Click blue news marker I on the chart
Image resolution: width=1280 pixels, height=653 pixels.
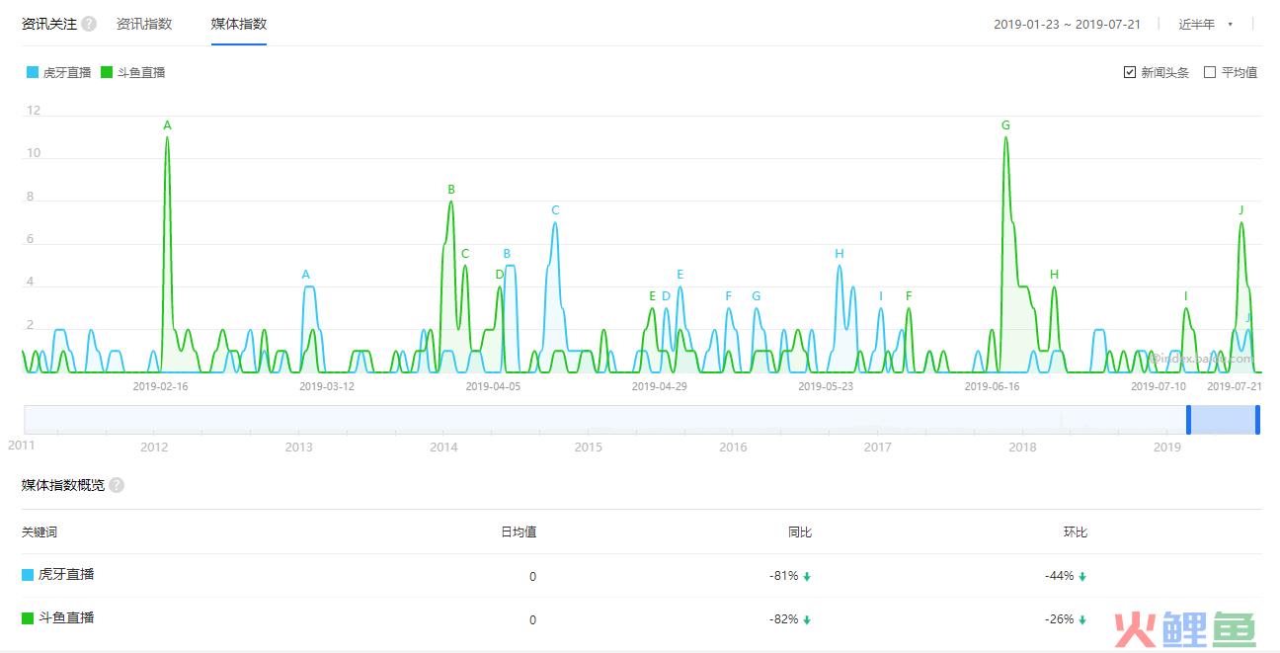pyautogui.click(x=881, y=296)
